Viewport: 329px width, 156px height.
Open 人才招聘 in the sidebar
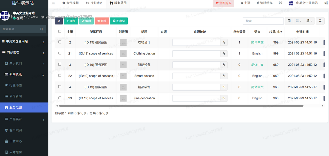coord(24,152)
